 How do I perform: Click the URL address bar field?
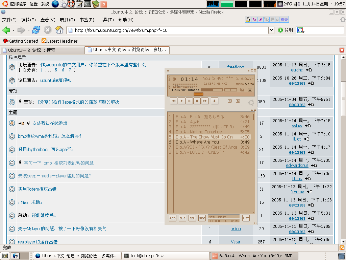(167, 30)
